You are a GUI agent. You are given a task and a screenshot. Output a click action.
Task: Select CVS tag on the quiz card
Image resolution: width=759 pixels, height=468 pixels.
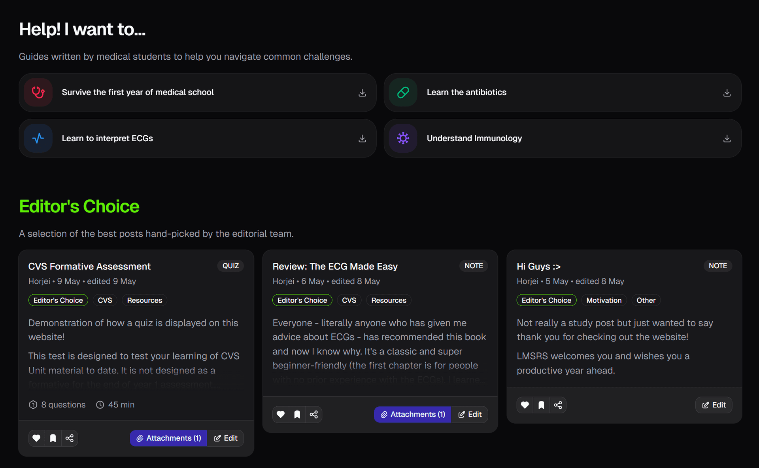105,300
